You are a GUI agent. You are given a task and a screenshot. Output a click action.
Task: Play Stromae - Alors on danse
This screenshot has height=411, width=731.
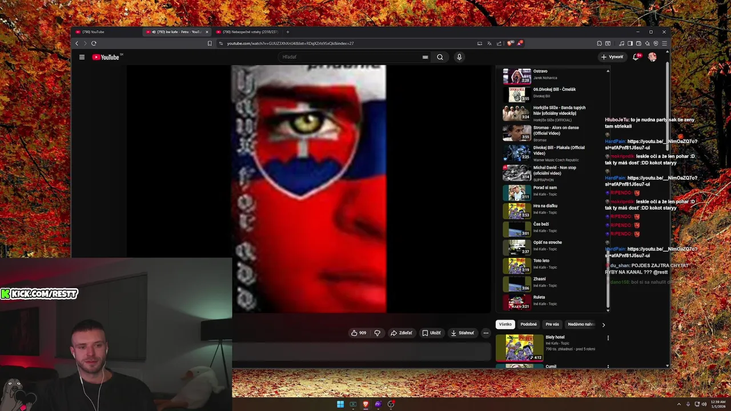[x=553, y=134]
